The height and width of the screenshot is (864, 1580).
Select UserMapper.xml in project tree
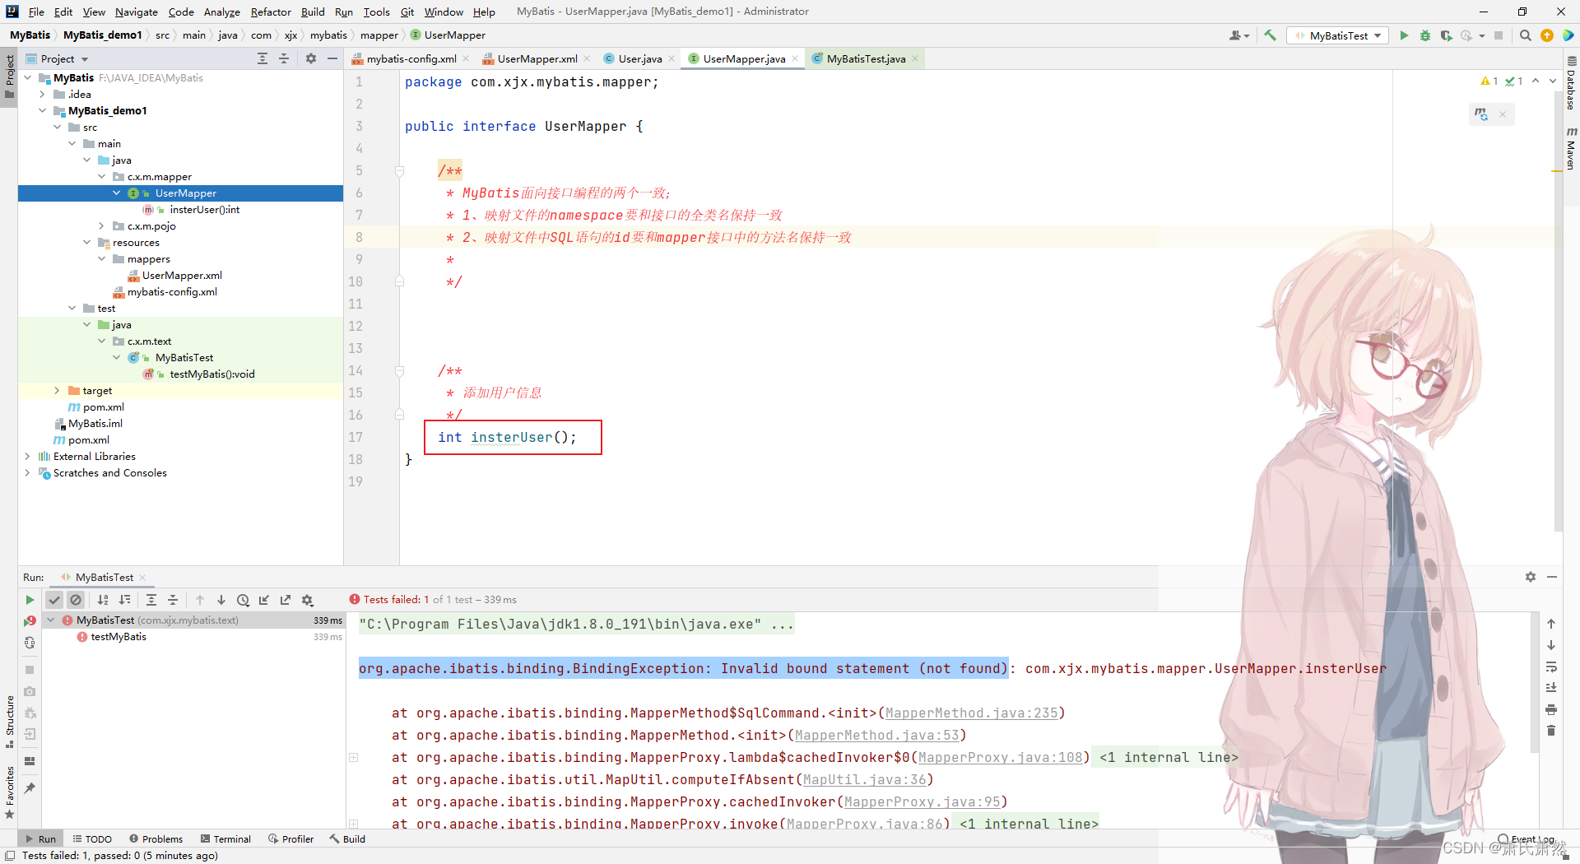coord(181,275)
